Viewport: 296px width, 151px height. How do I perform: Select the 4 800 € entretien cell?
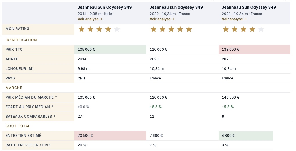[x=246, y=136]
